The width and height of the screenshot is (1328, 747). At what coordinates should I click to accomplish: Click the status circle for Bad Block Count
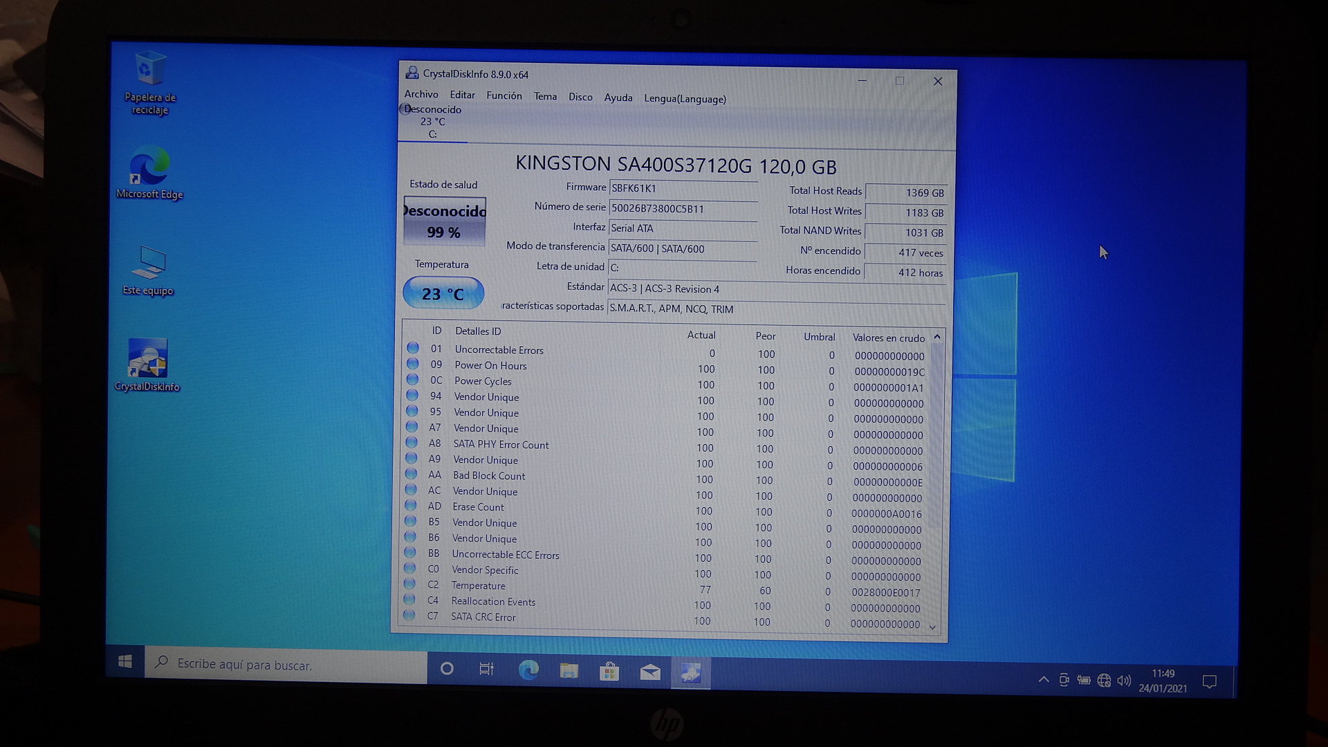(411, 474)
